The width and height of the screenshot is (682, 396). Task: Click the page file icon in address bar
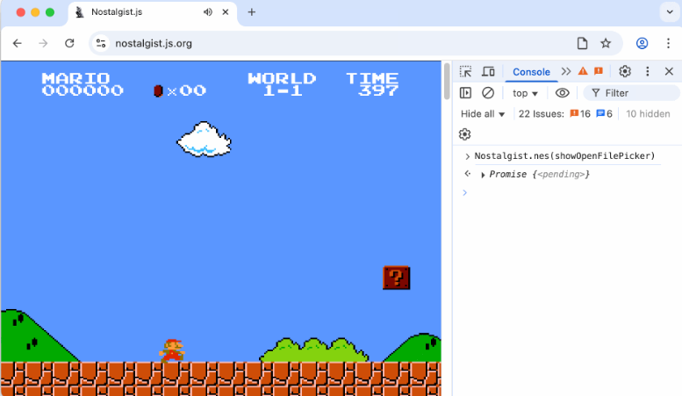(582, 43)
